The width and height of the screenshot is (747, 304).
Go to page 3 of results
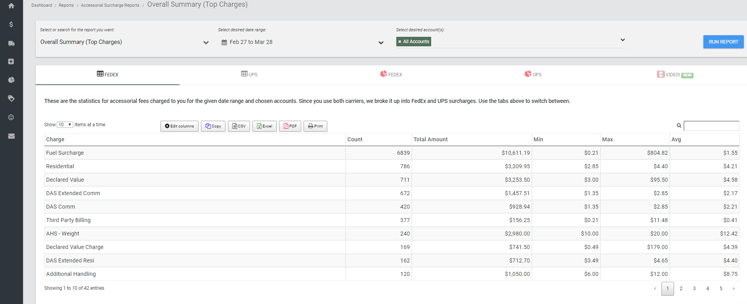click(x=694, y=289)
